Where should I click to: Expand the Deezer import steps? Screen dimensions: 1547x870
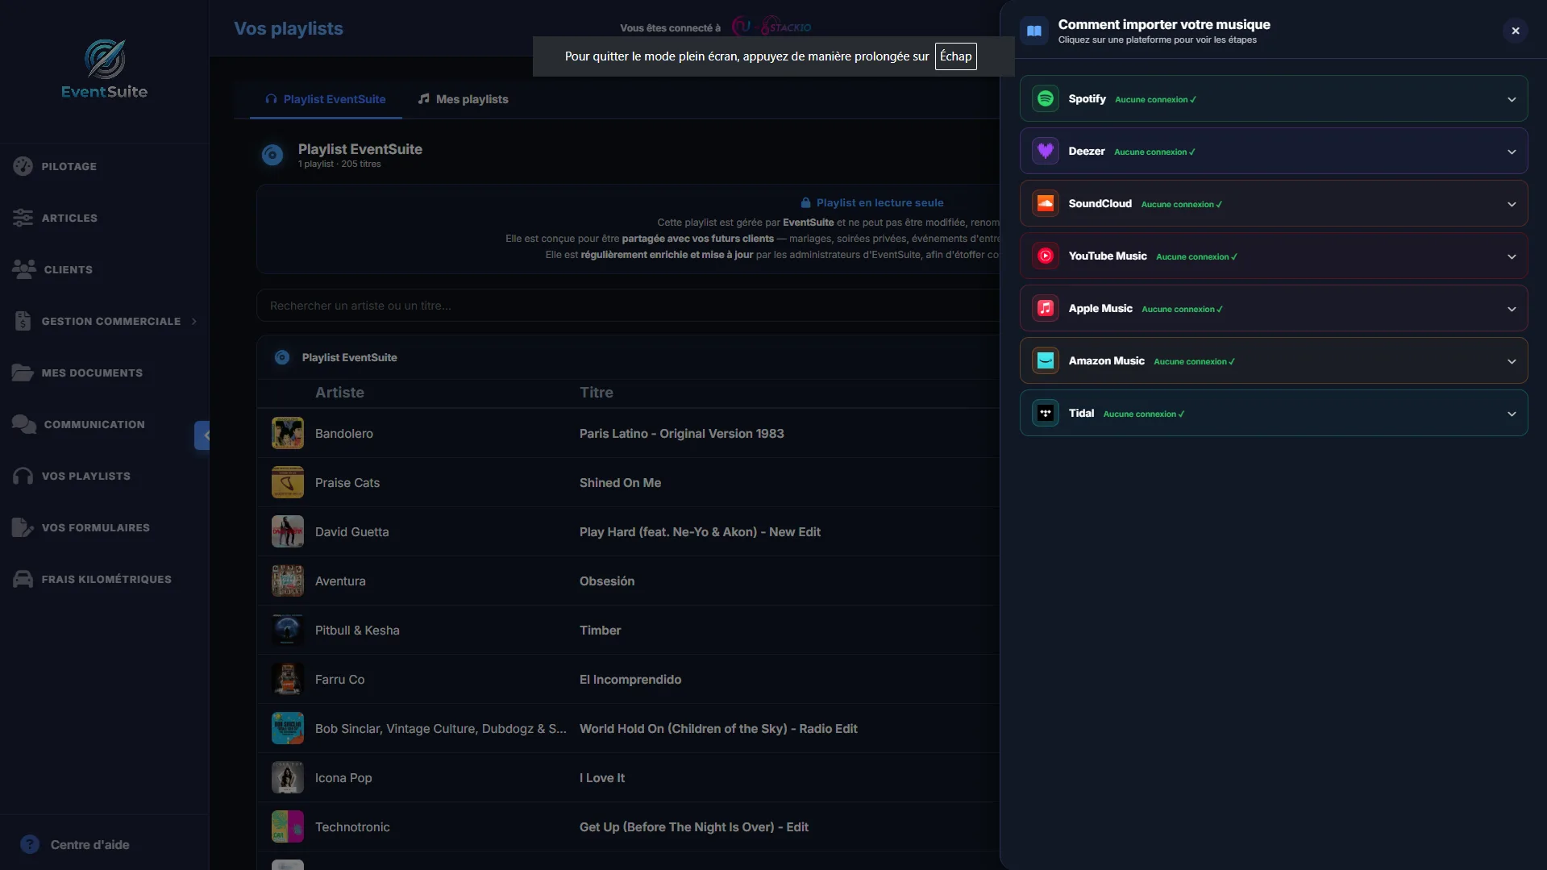click(1512, 152)
